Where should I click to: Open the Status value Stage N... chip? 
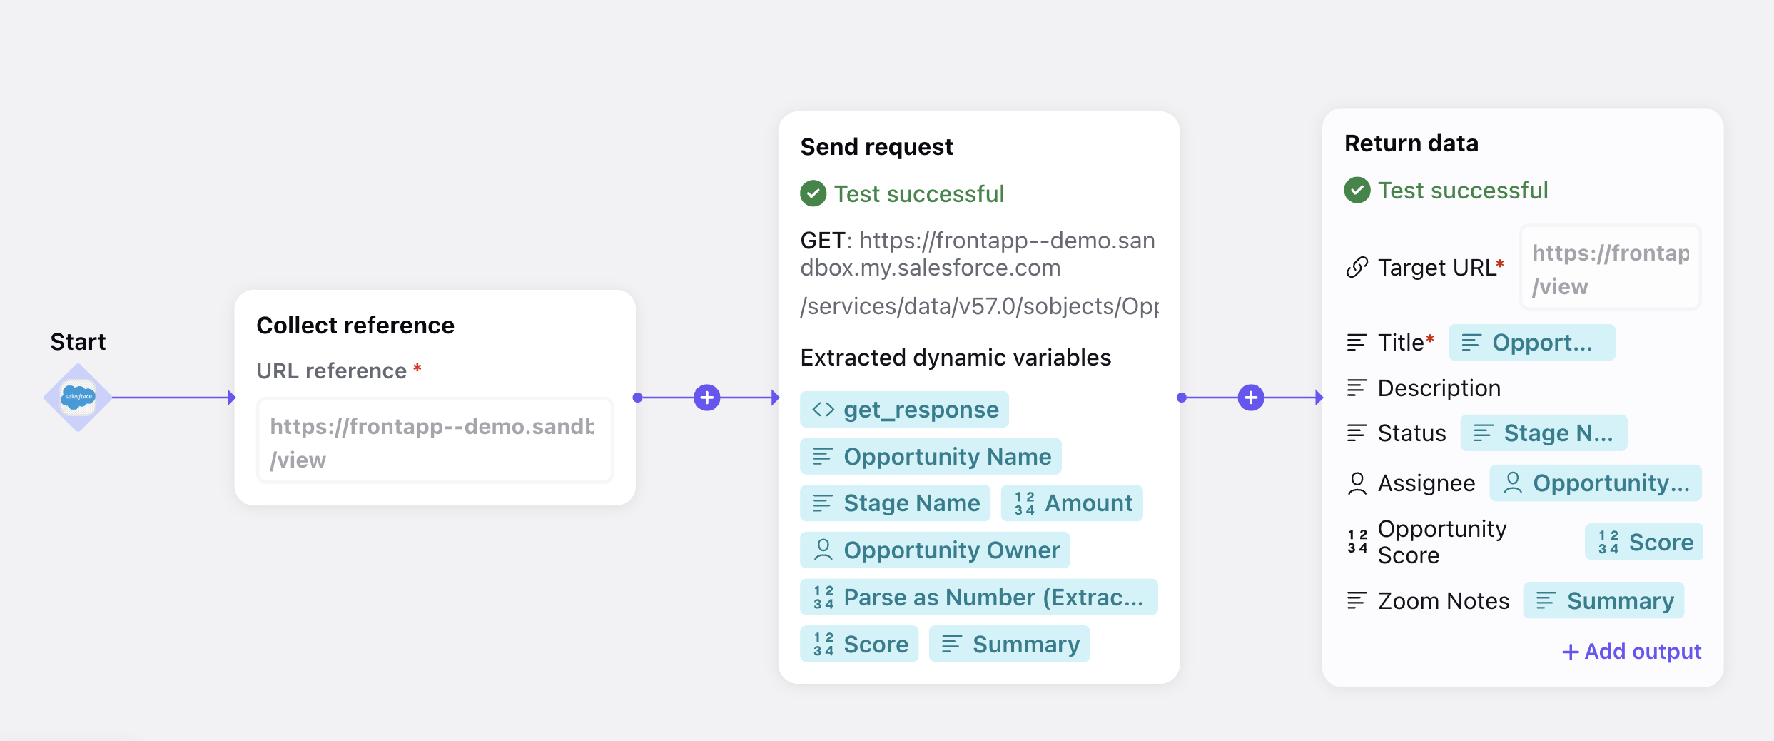coord(1544,433)
